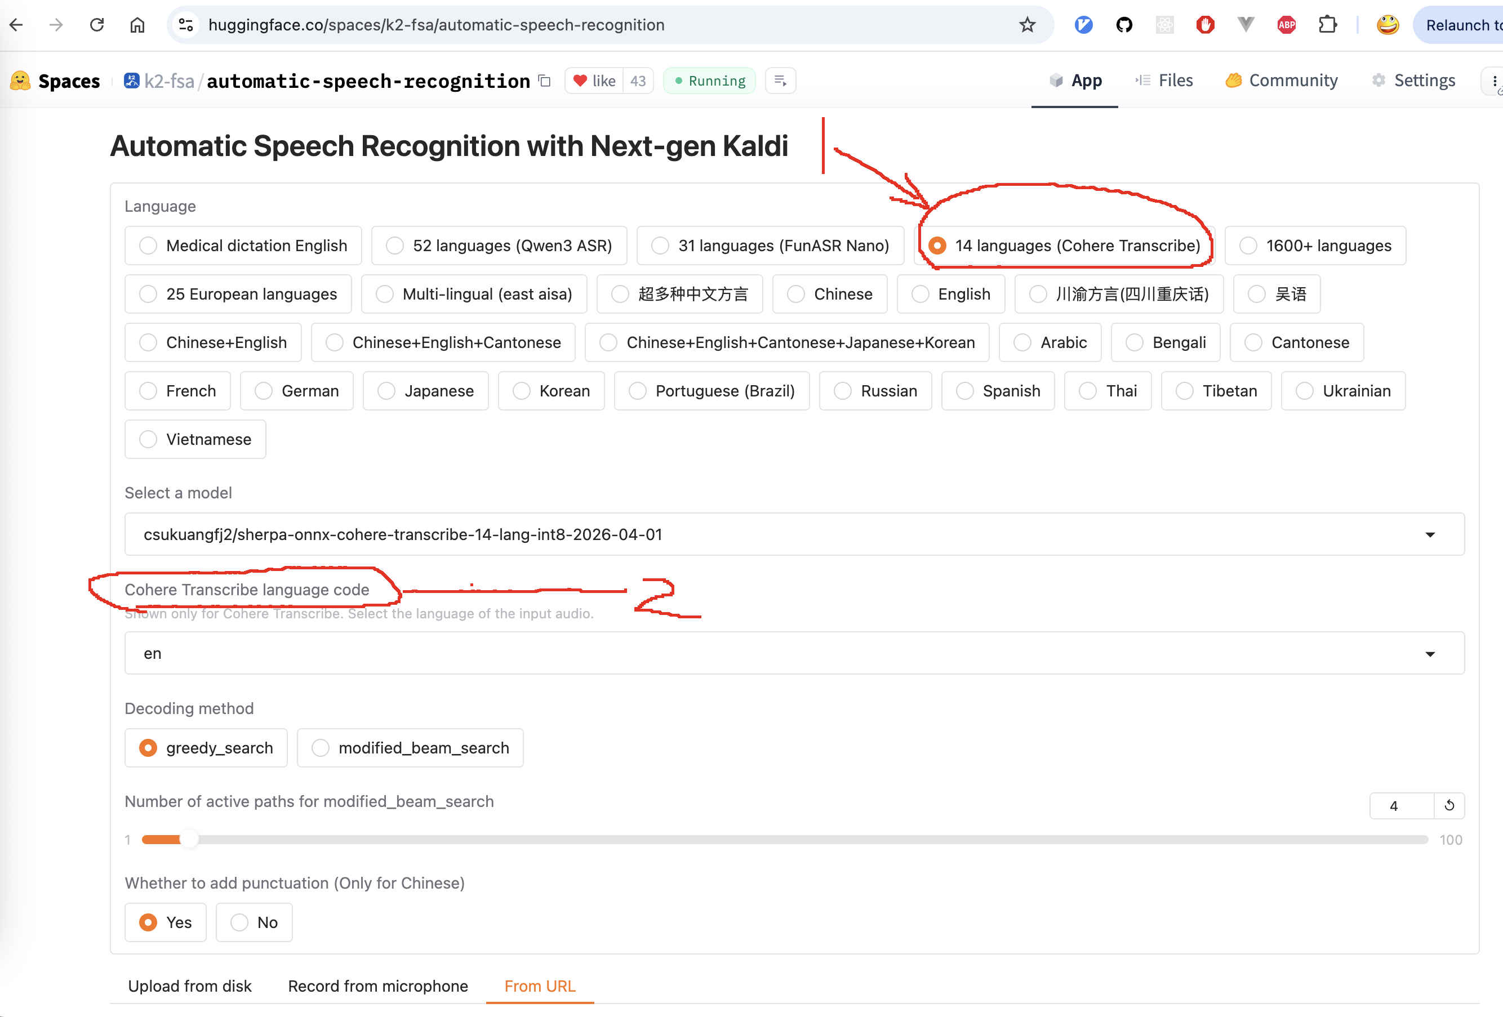Open the logs panel toggle next to Running
The width and height of the screenshot is (1503, 1017).
(x=780, y=81)
